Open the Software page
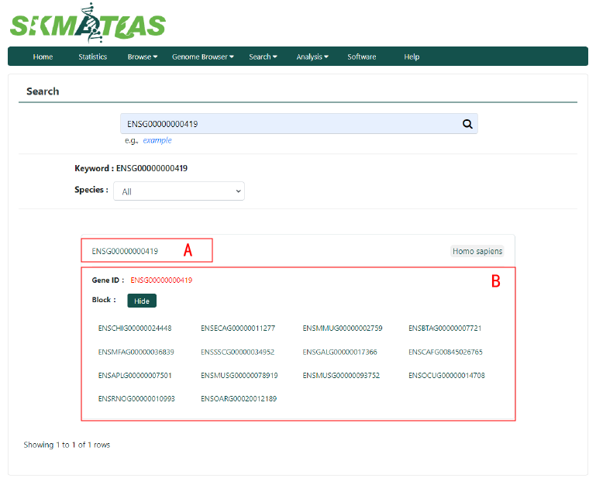Image resolution: width=596 pixels, height=485 pixels. tap(361, 57)
